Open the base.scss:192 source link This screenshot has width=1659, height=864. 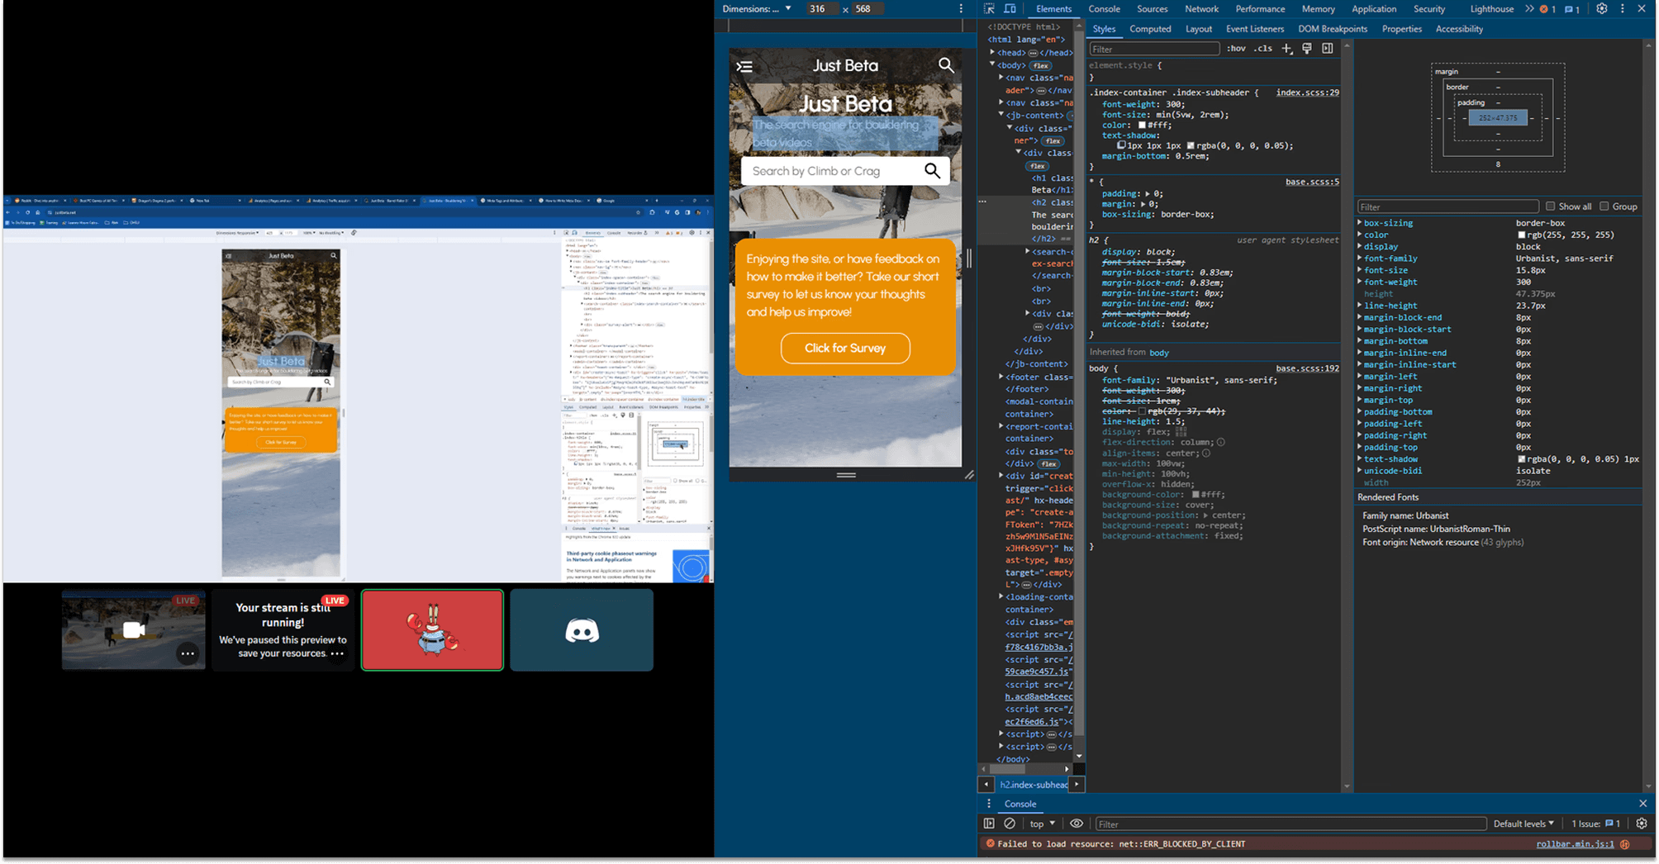pos(1307,368)
